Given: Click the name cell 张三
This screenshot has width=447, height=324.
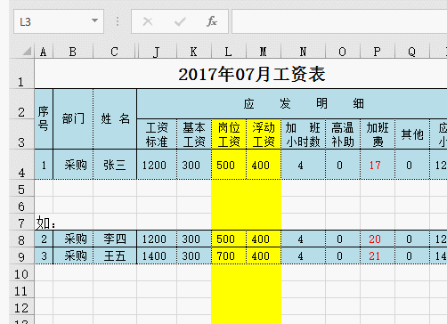Looking at the screenshot, I should click(115, 165).
